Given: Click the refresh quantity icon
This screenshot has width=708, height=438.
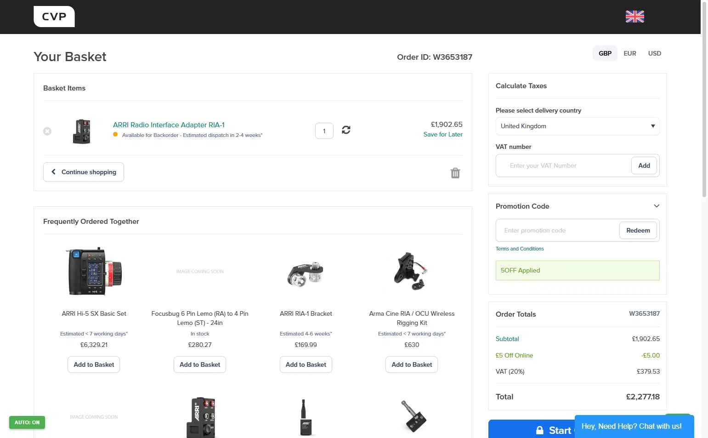Looking at the screenshot, I should click(346, 130).
